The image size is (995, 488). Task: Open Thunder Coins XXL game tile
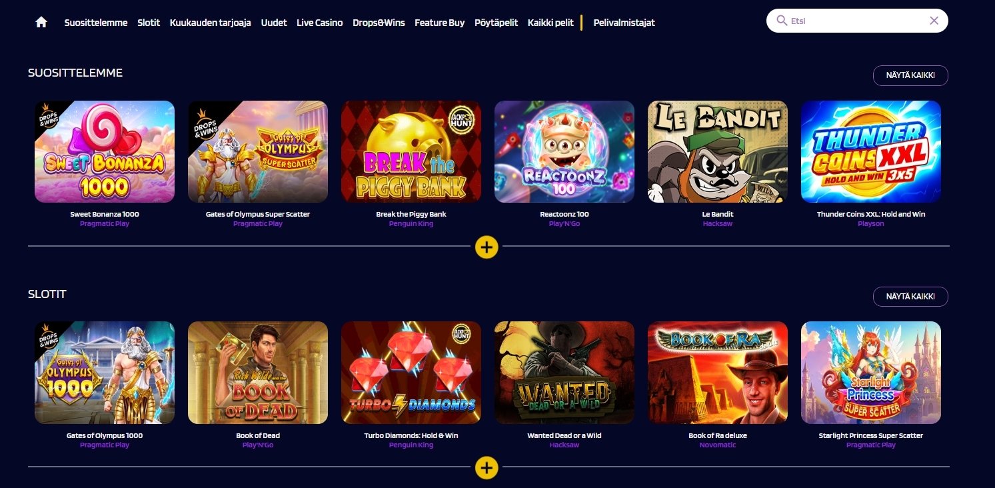pos(871,151)
